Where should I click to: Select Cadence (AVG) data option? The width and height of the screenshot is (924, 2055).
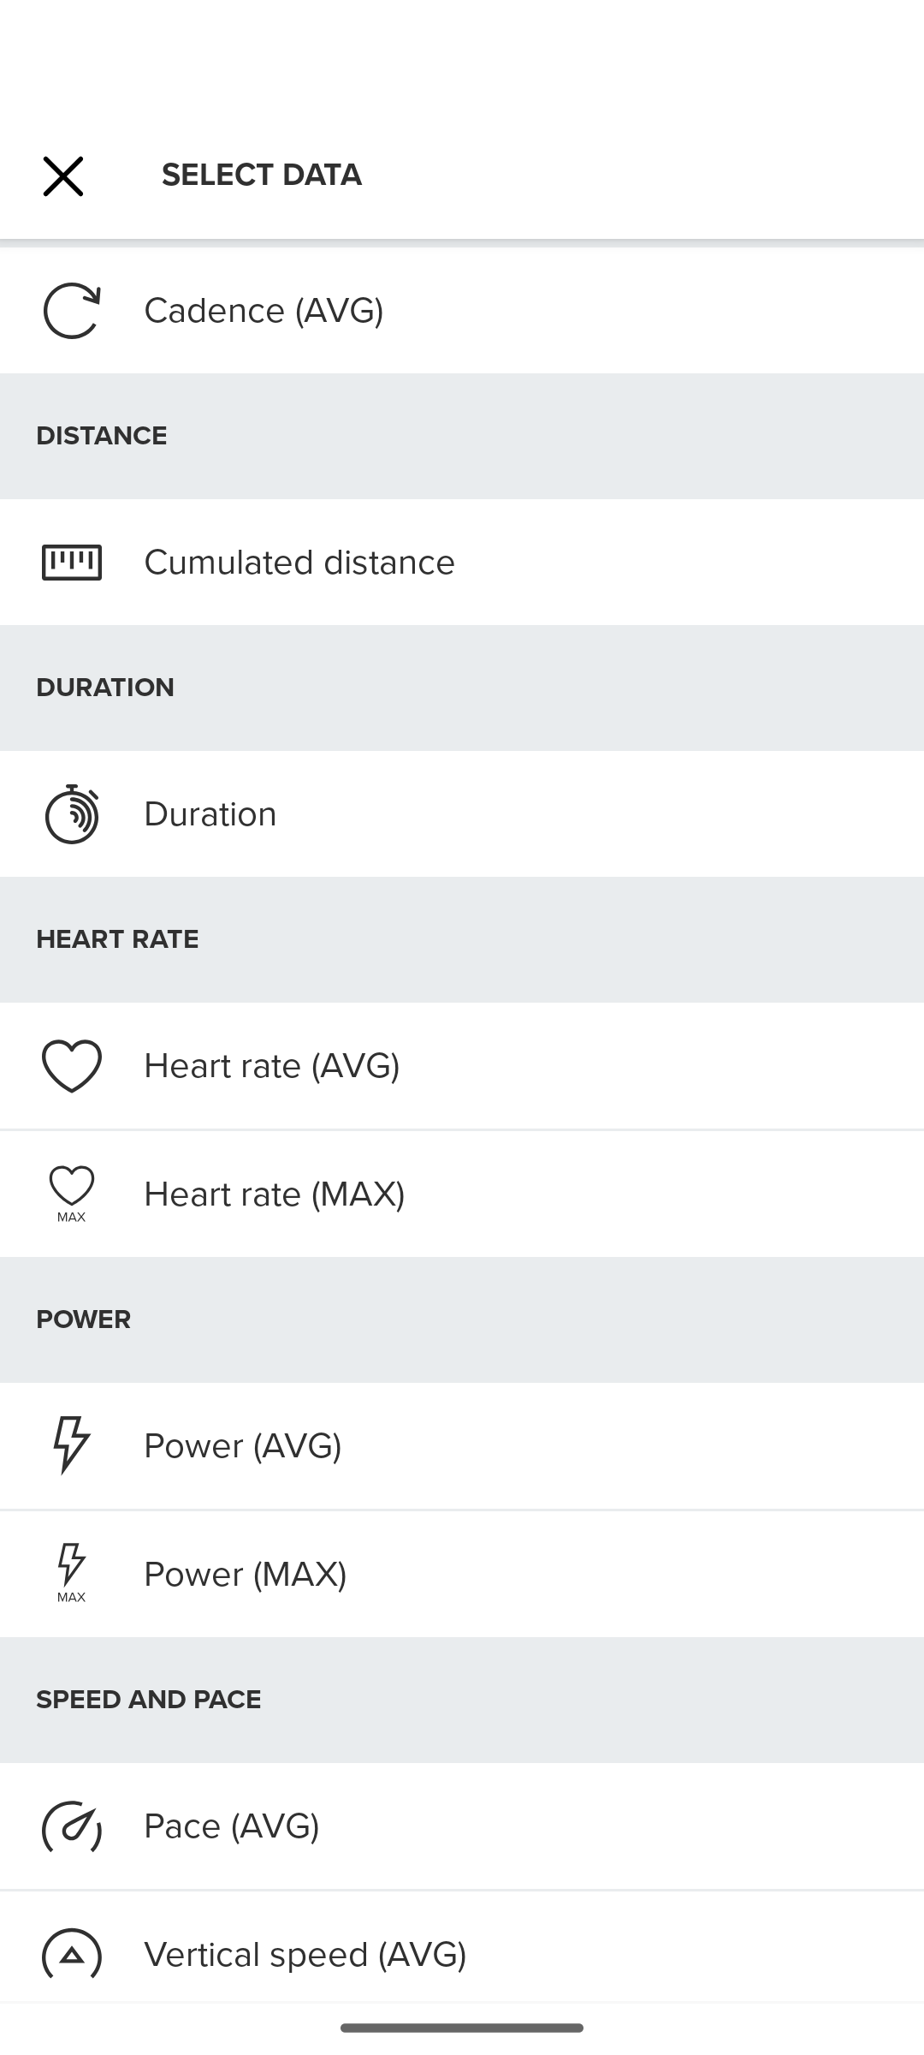click(x=264, y=311)
